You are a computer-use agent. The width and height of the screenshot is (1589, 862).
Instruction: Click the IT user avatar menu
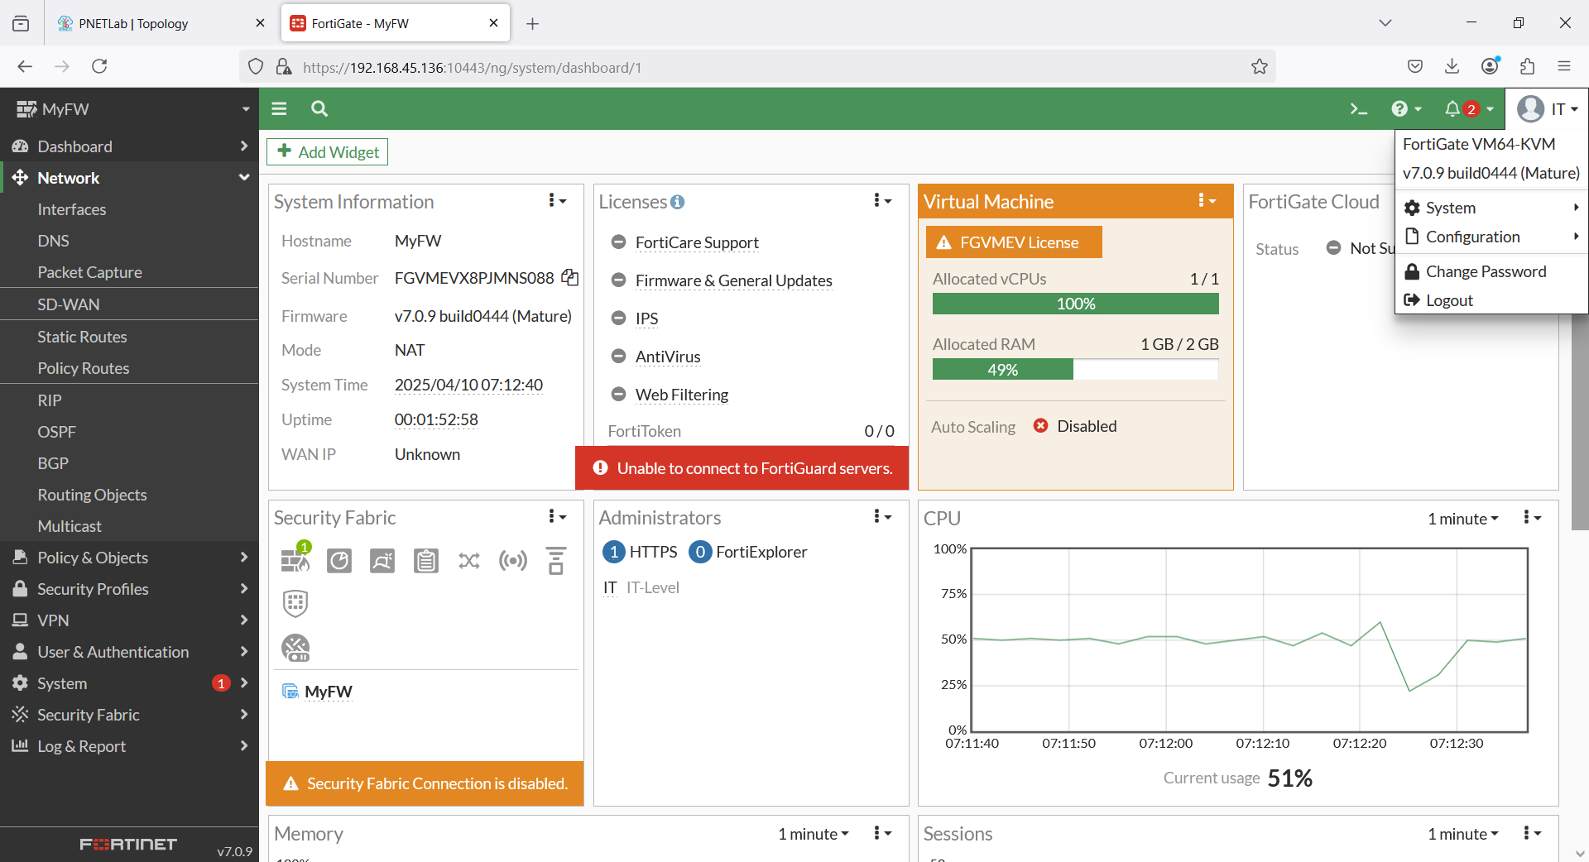(1547, 108)
